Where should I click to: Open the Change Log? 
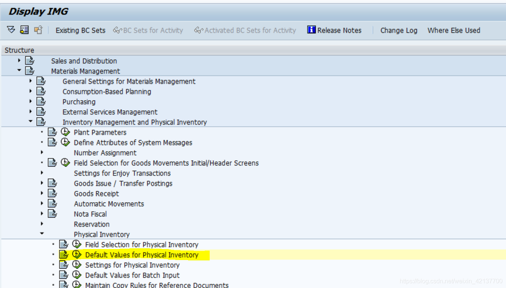(399, 30)
